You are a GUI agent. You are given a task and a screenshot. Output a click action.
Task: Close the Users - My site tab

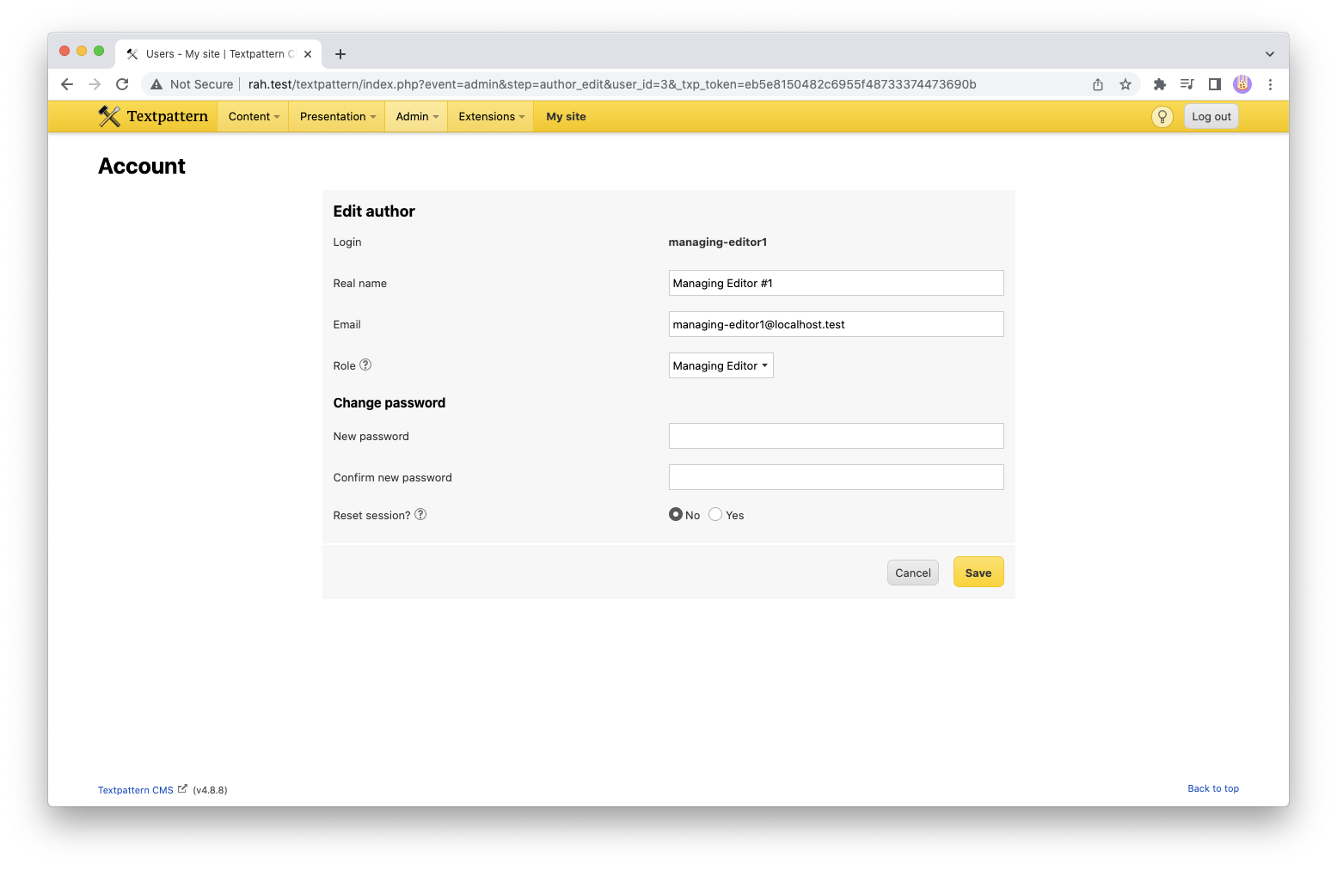[x=308, y=54]
